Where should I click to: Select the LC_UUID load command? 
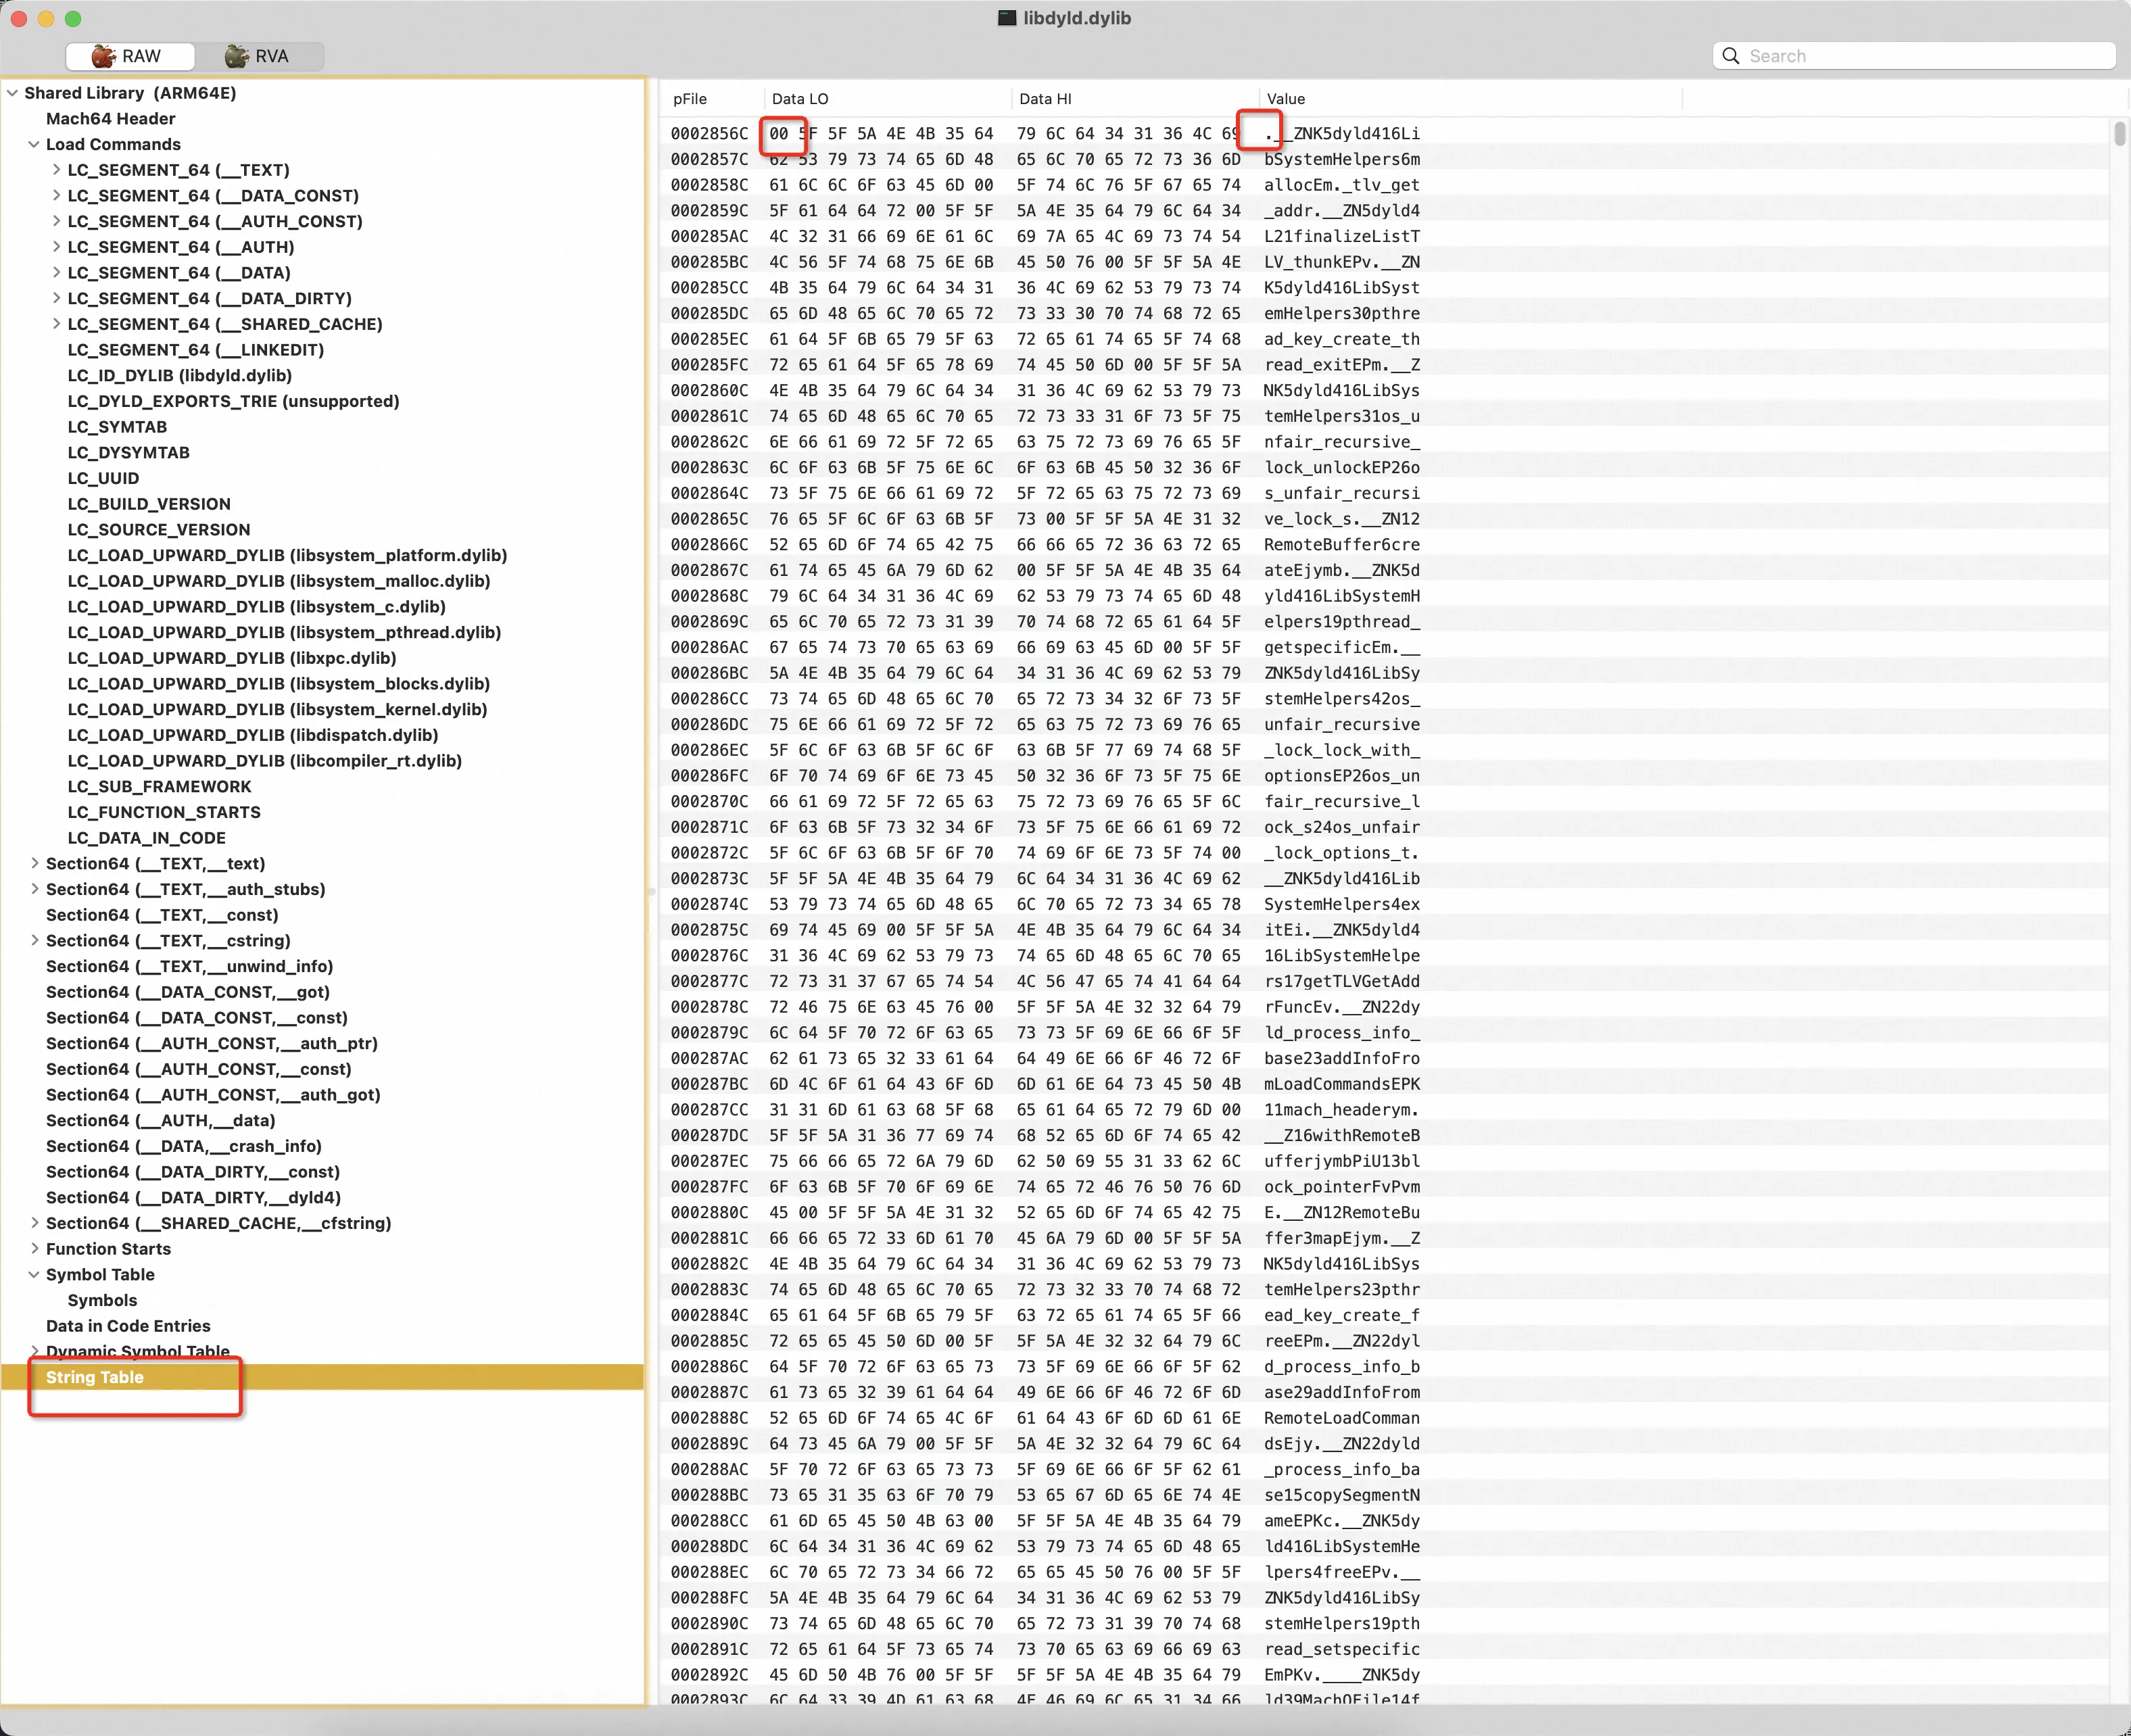pos(103,478)
